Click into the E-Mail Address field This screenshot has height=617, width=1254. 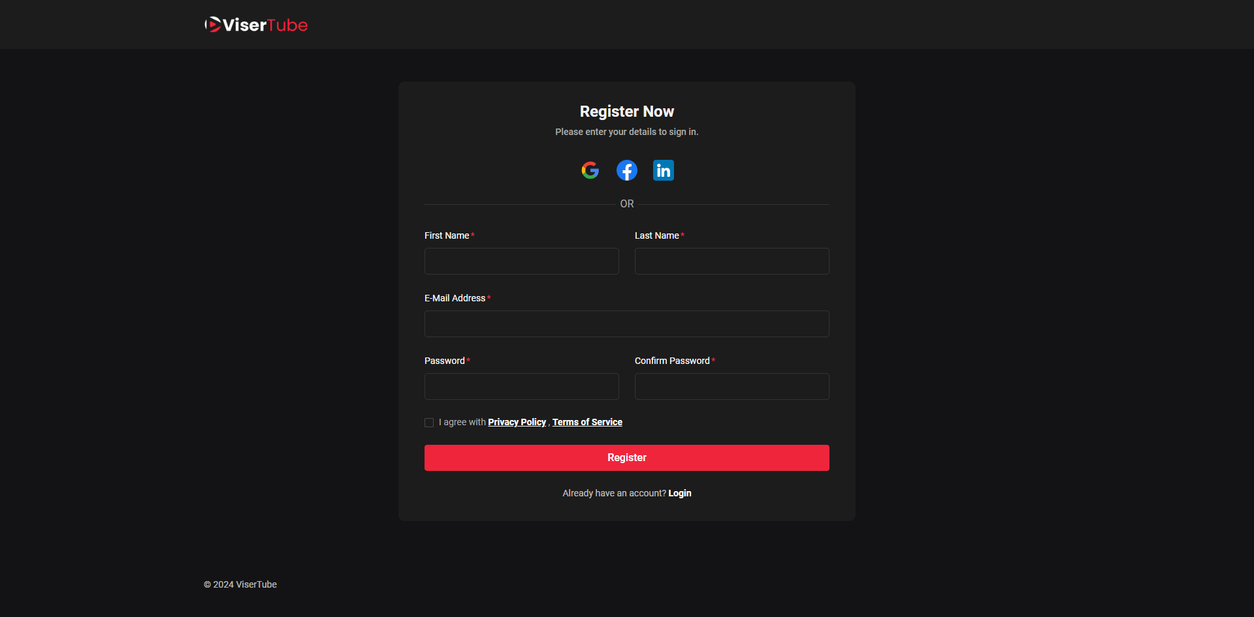[626, 324]
